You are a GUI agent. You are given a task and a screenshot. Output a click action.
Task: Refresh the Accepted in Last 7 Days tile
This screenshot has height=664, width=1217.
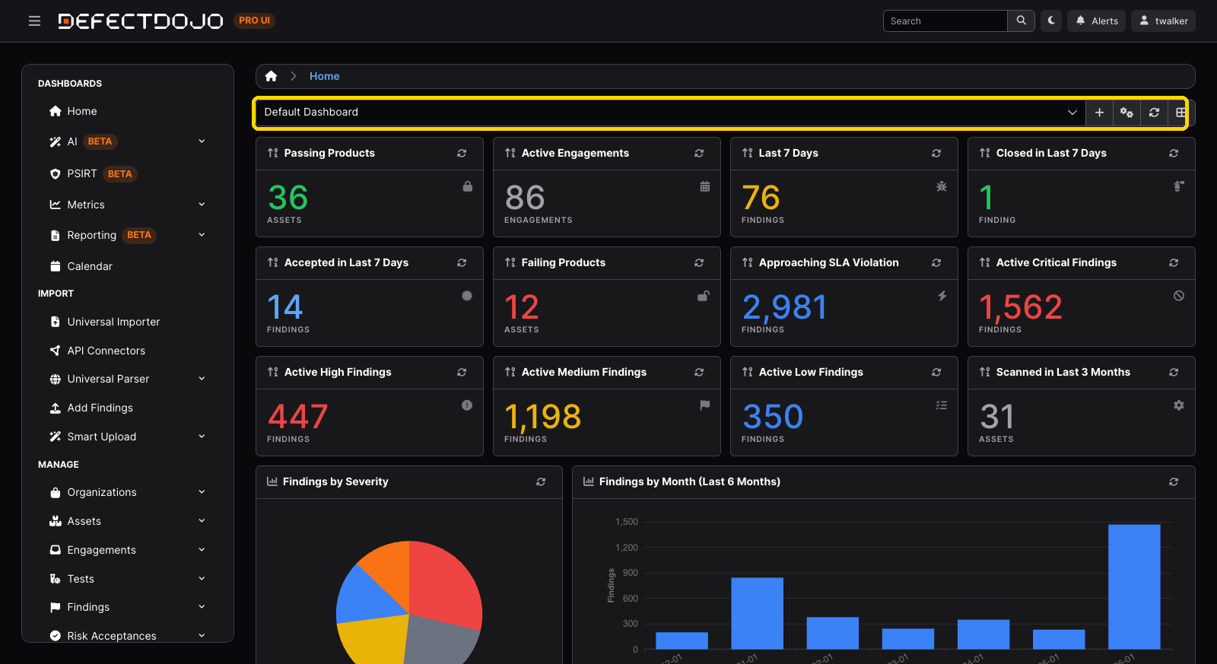pyautogui.click(x=462, y=262)
